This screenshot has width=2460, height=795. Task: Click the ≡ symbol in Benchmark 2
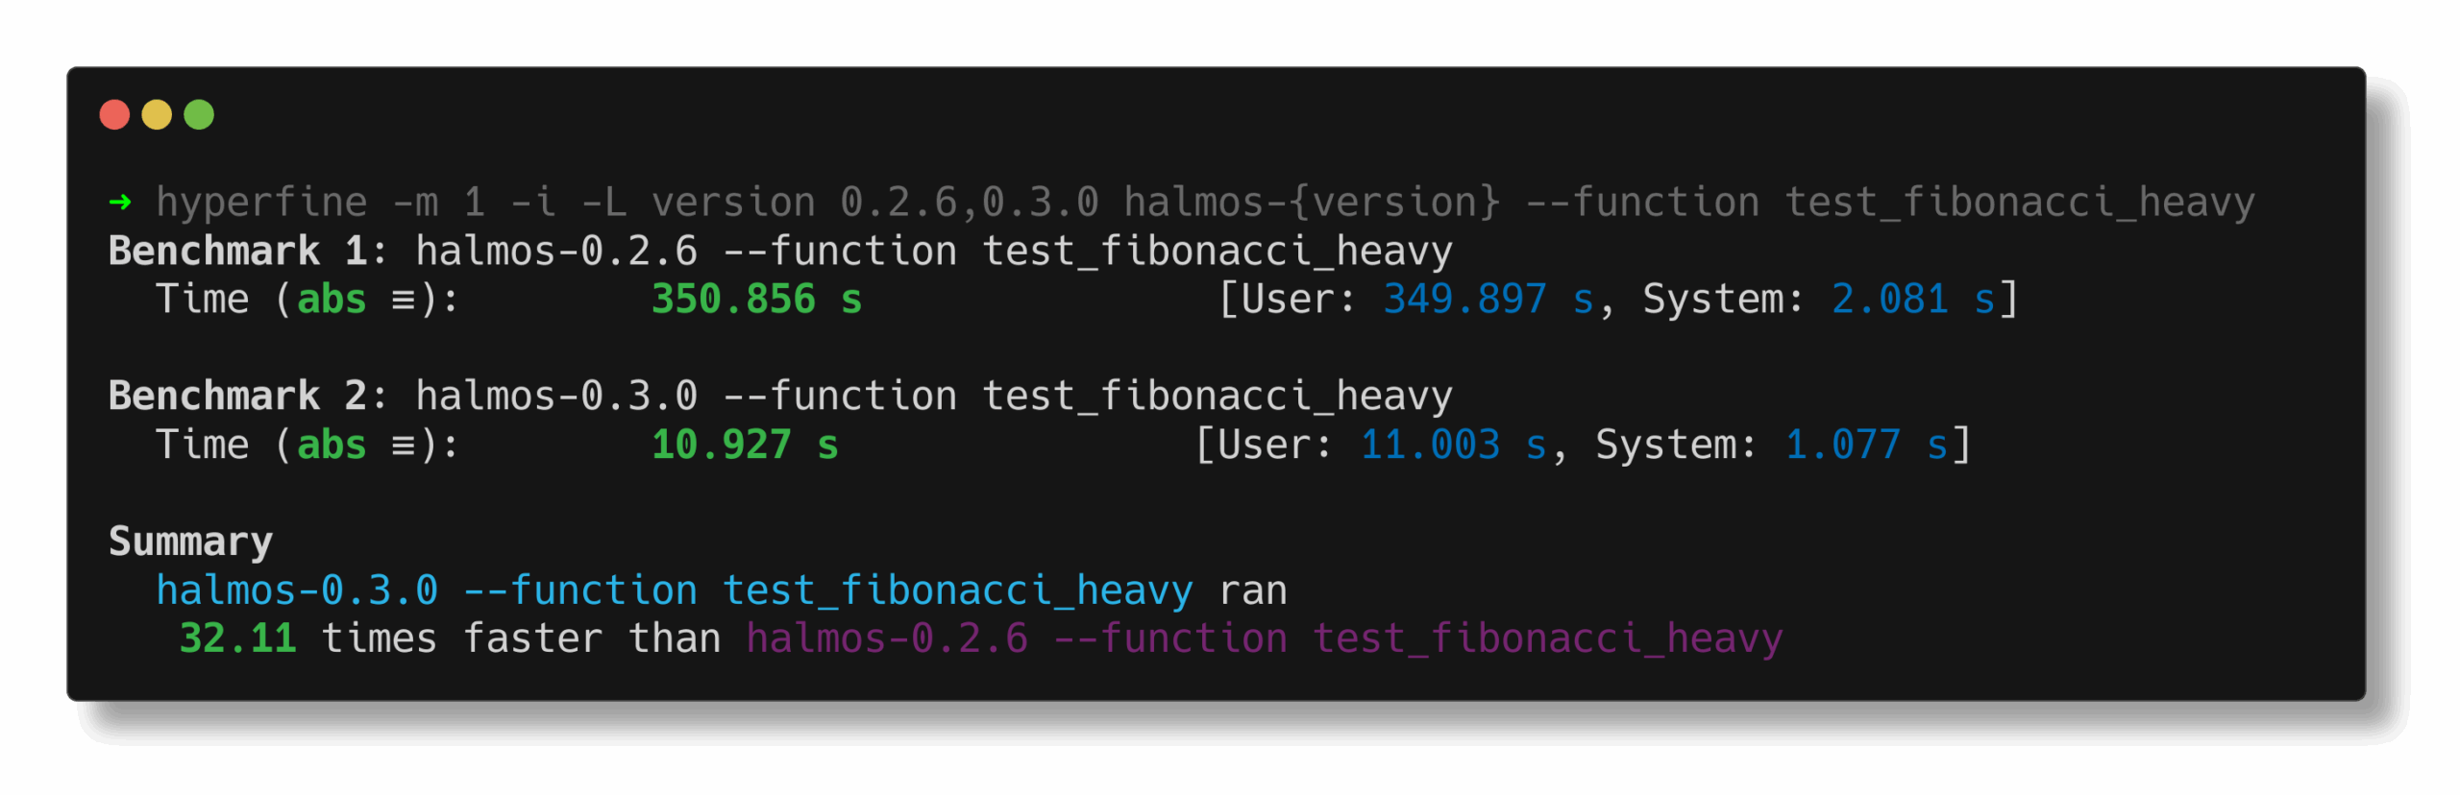404,446
